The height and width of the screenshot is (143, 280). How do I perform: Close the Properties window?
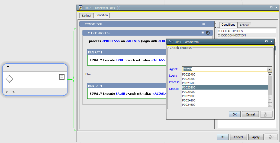(276, 8)
